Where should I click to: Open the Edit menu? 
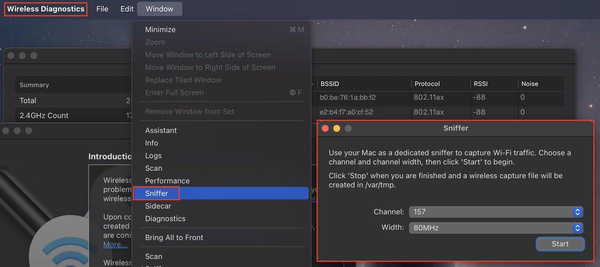(x=127, y=9)
